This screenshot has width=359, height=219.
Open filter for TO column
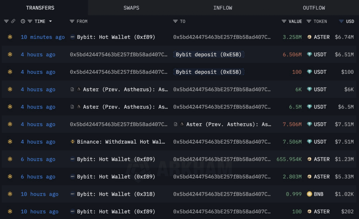(x=175, y=21)
